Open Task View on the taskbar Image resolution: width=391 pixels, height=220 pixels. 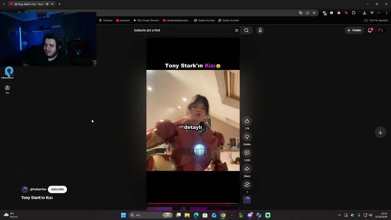178,215
